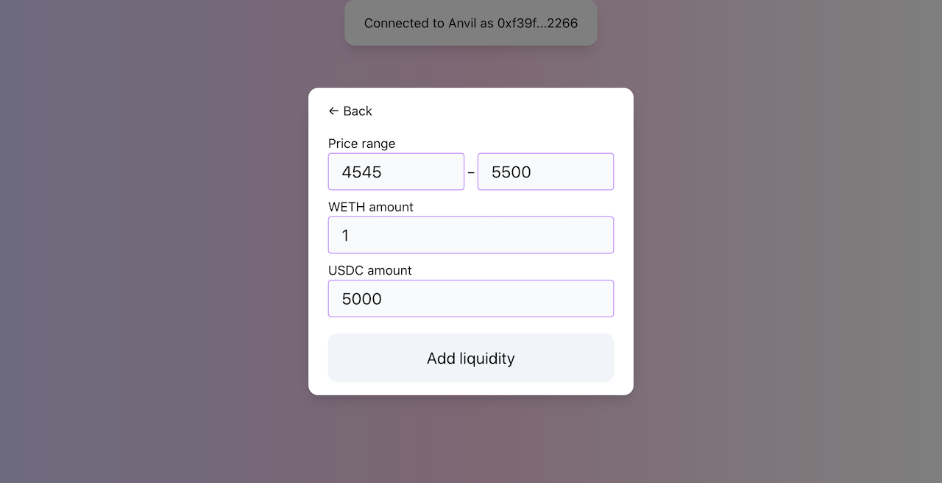Click the WETH amount label
942x483 pixels.
coord(370,207)
